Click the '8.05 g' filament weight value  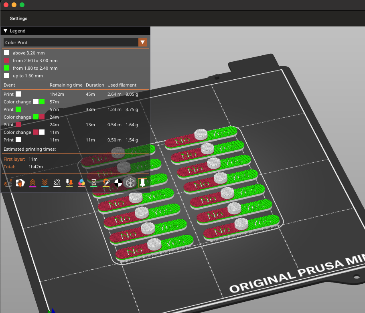click(132, 94)
